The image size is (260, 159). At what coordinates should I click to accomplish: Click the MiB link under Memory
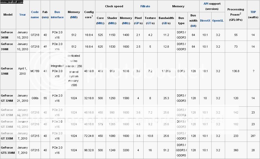click(x=74, y=17)
